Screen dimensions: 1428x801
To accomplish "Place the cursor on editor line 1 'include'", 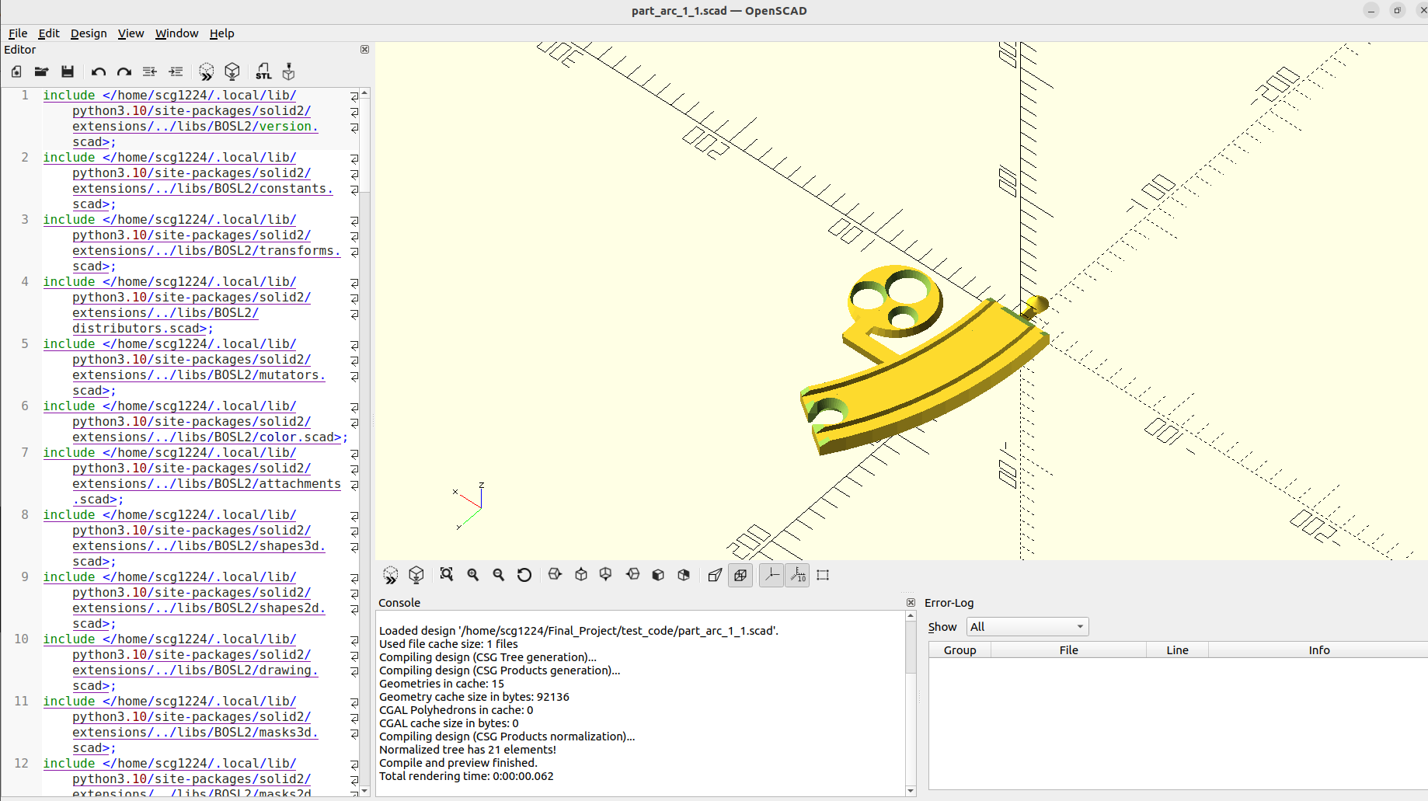I will [69, 95].
